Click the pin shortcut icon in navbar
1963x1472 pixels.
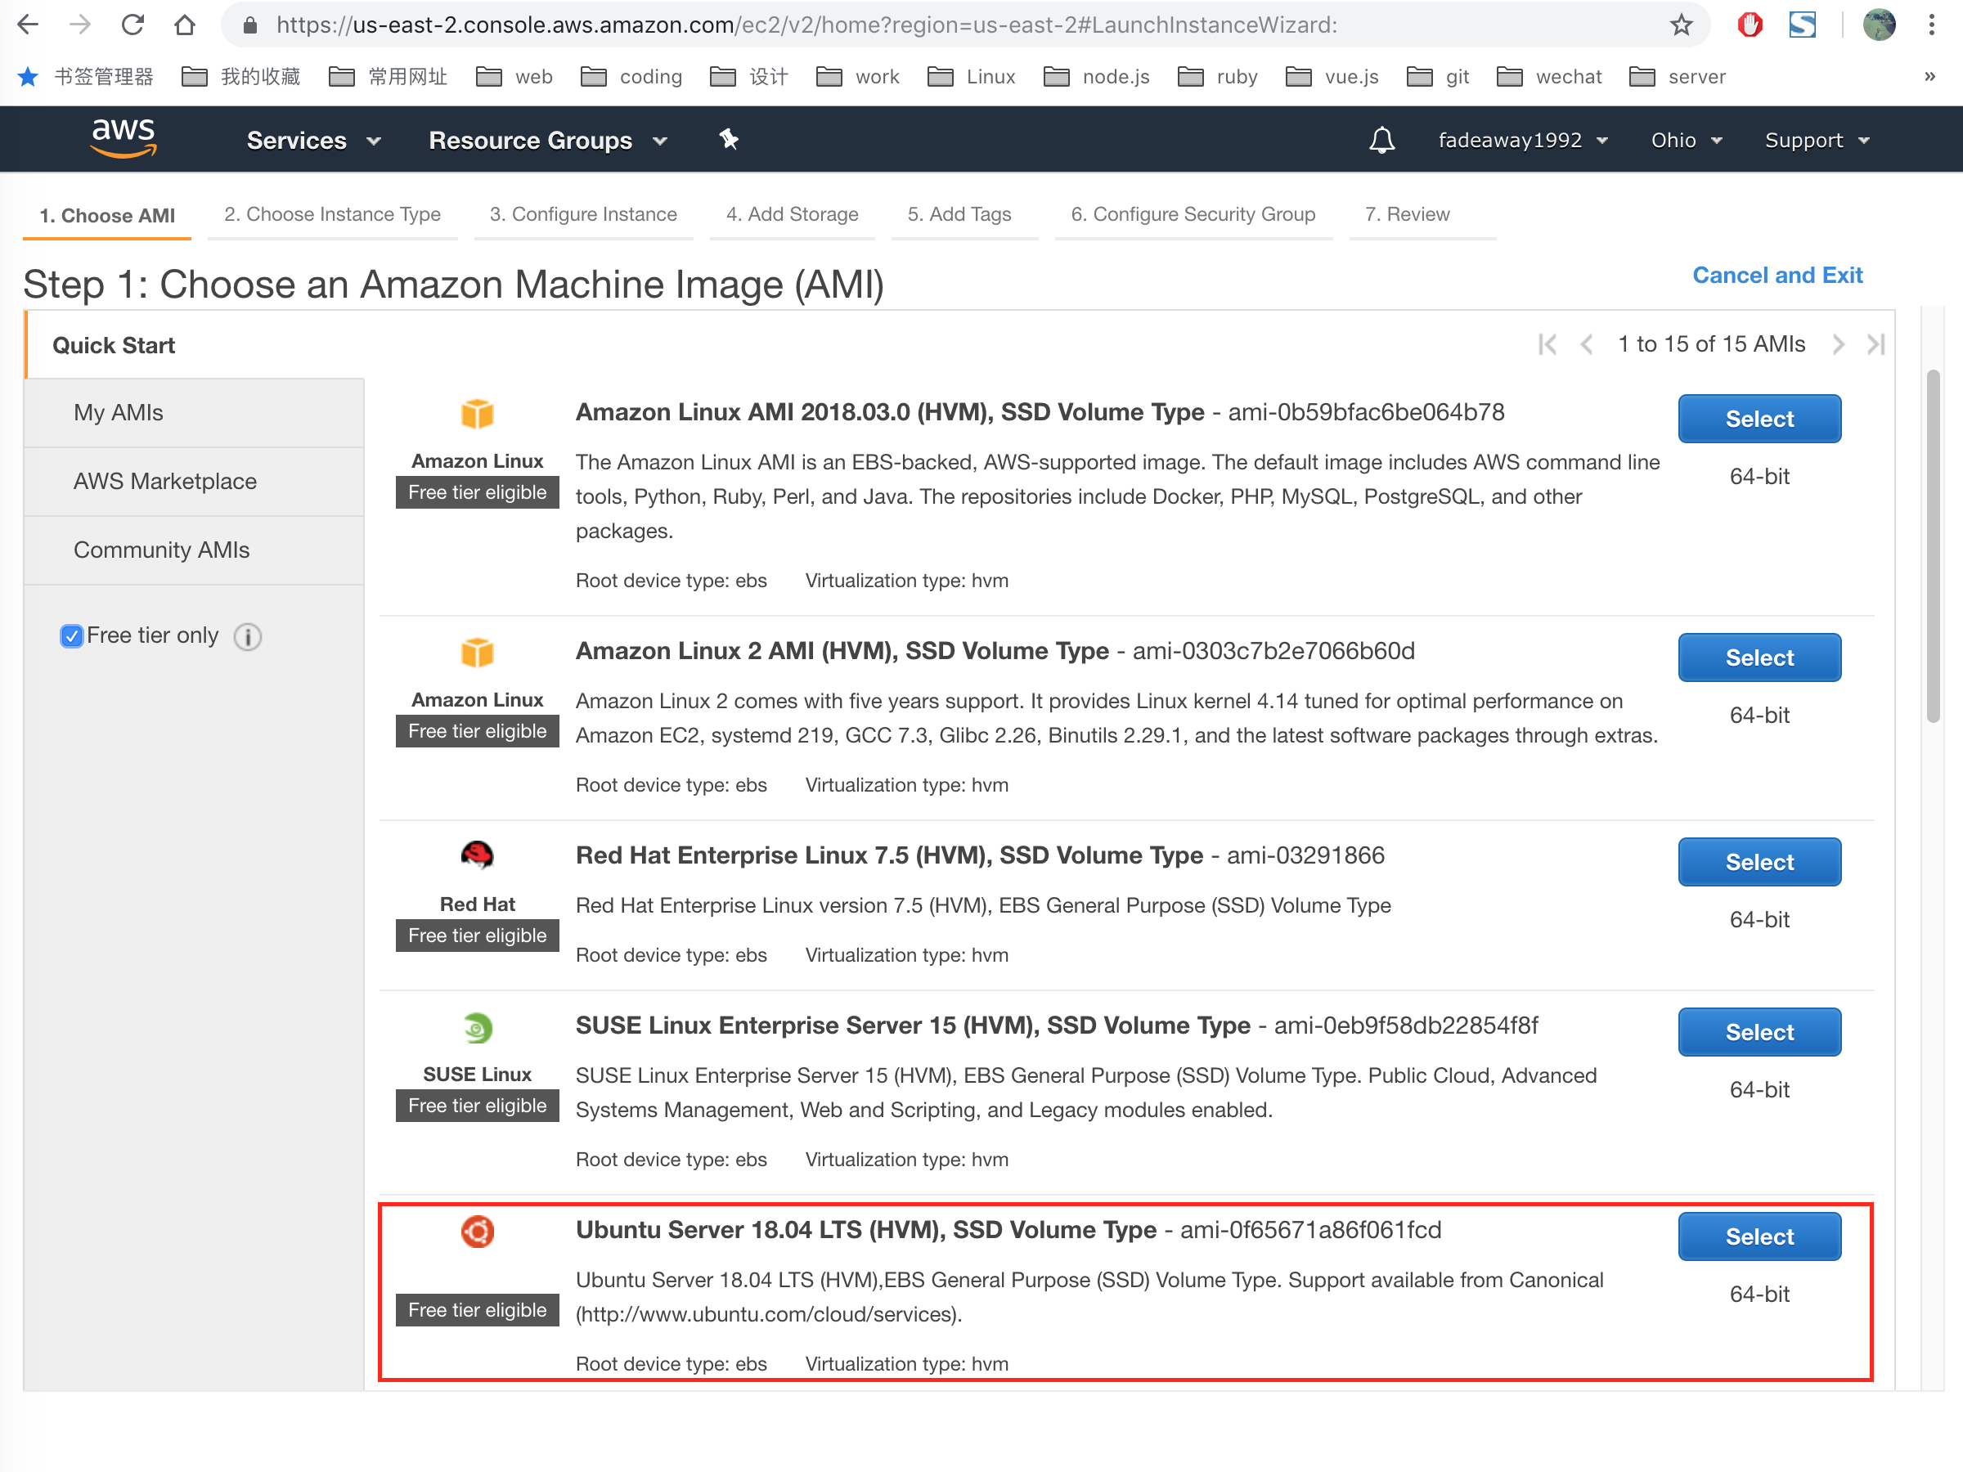[729, 139]
